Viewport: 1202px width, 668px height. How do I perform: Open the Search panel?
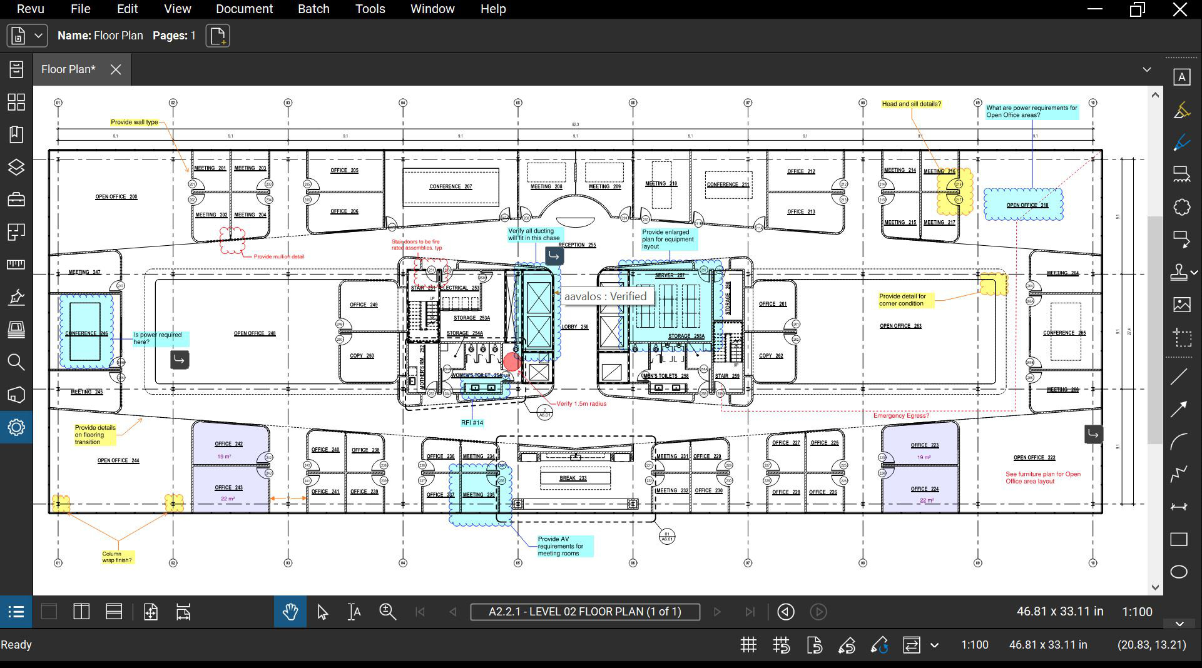[16, 362]
